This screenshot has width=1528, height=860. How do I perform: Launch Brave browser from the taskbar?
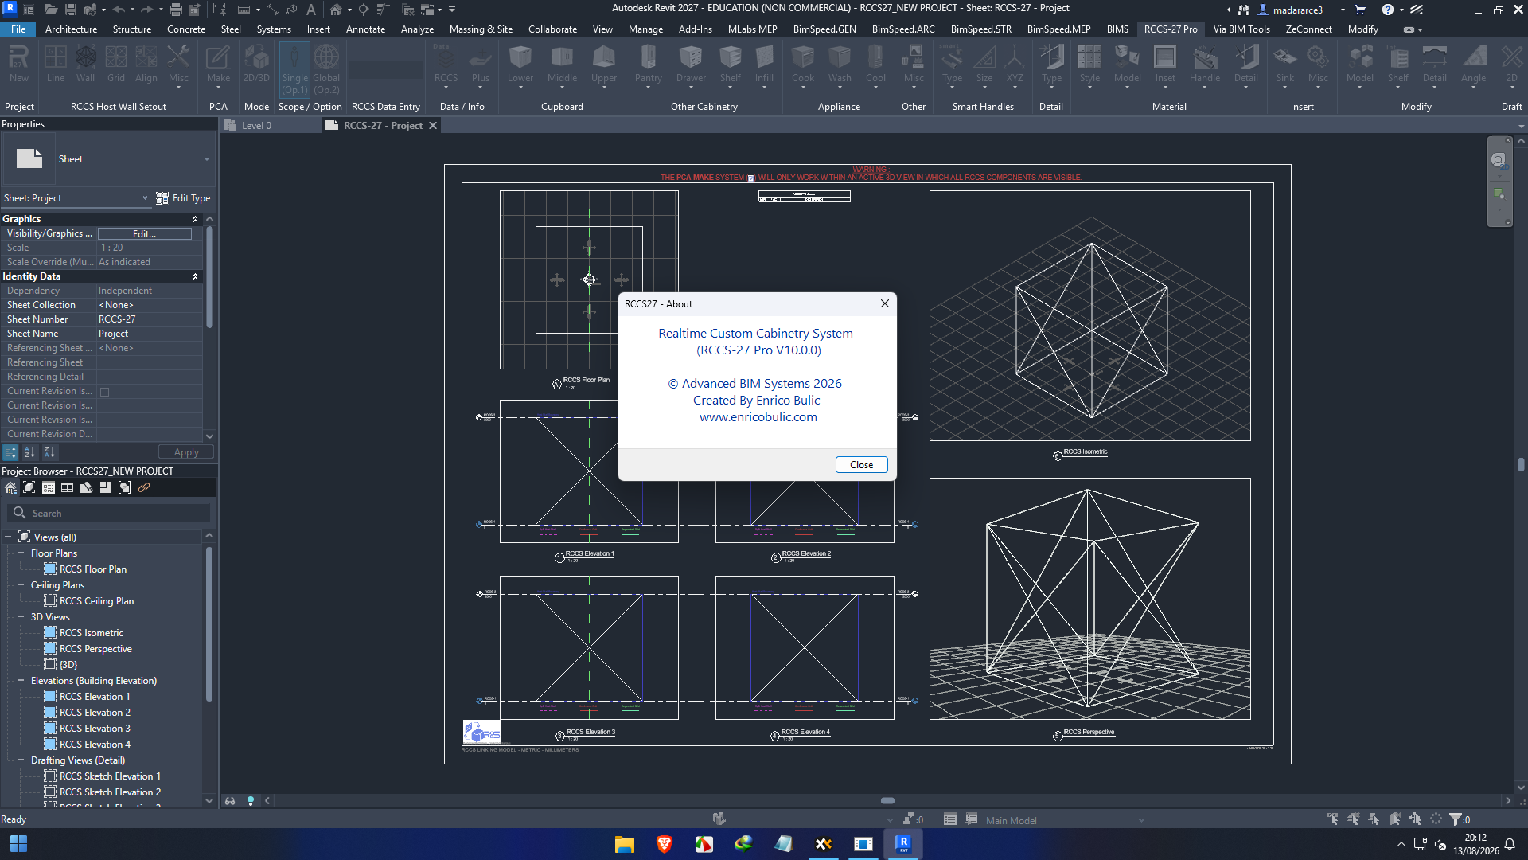click(x=665, y=843)
